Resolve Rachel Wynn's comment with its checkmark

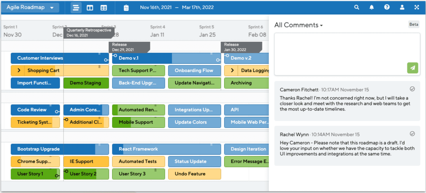412,134
